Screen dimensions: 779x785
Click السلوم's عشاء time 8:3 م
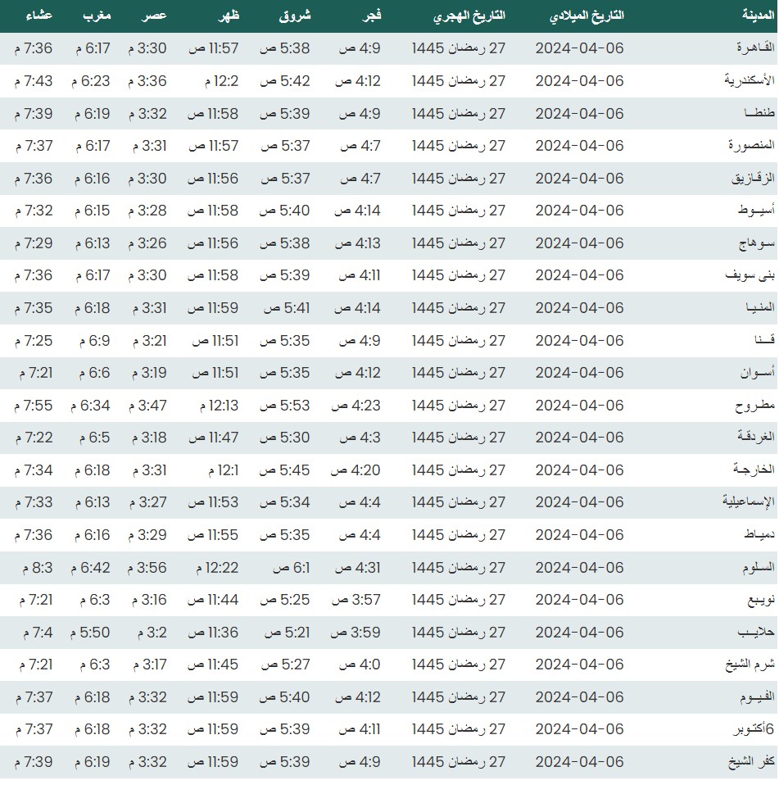(x=33, y=567)
